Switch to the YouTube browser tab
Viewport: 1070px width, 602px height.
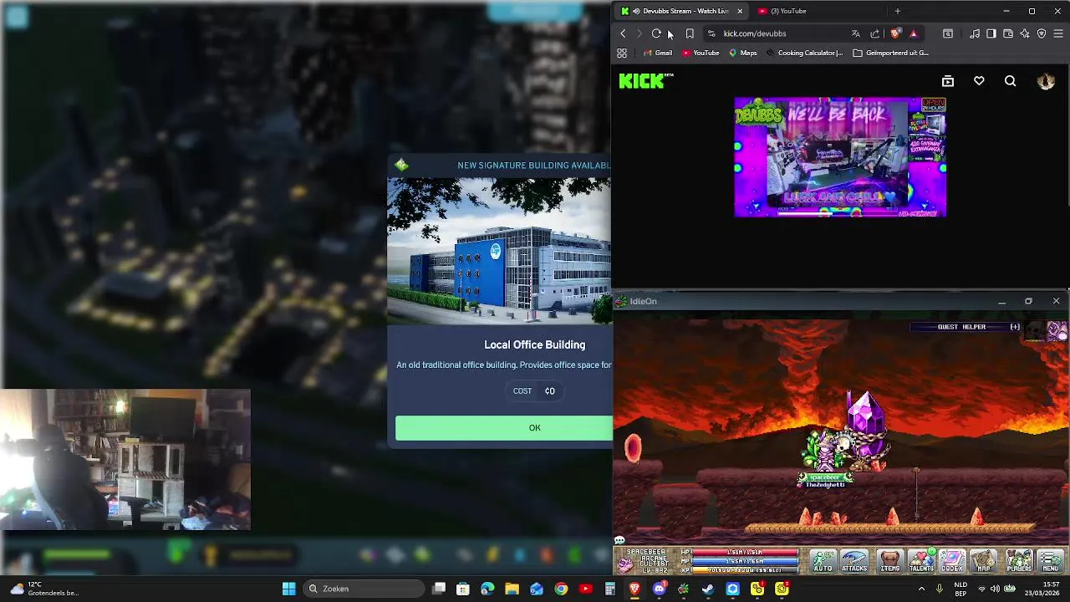click(x=788, y=11)
